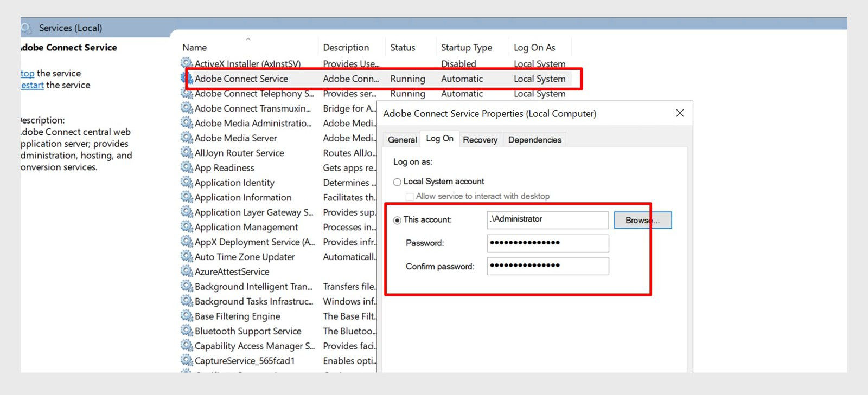Select the CaptureService_565fcad1 name
The width and height of the screenshot is (868, 395).
coord(245,361)
